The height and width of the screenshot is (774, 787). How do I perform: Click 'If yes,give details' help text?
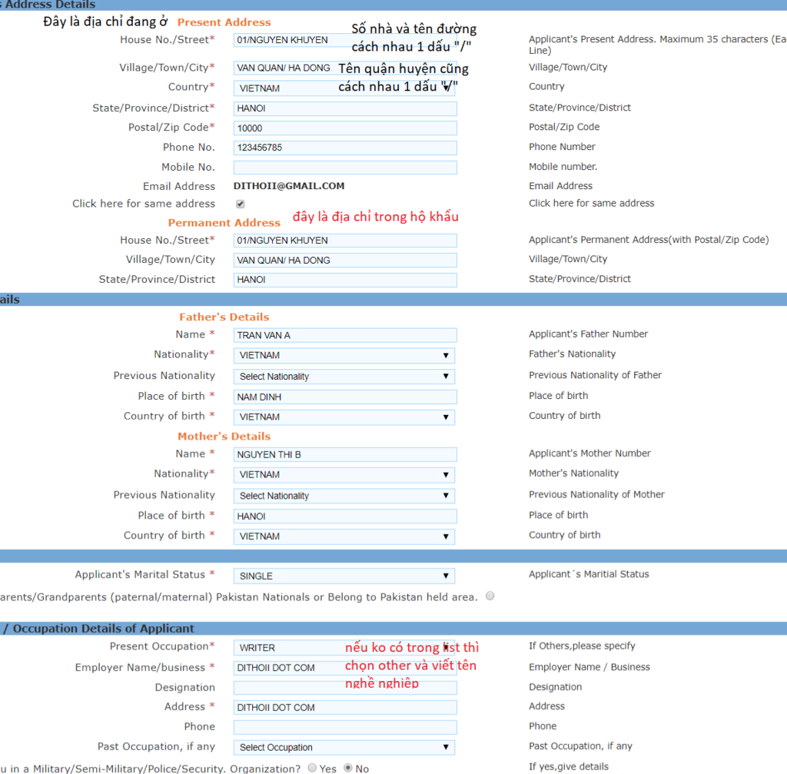pos(568,766)
